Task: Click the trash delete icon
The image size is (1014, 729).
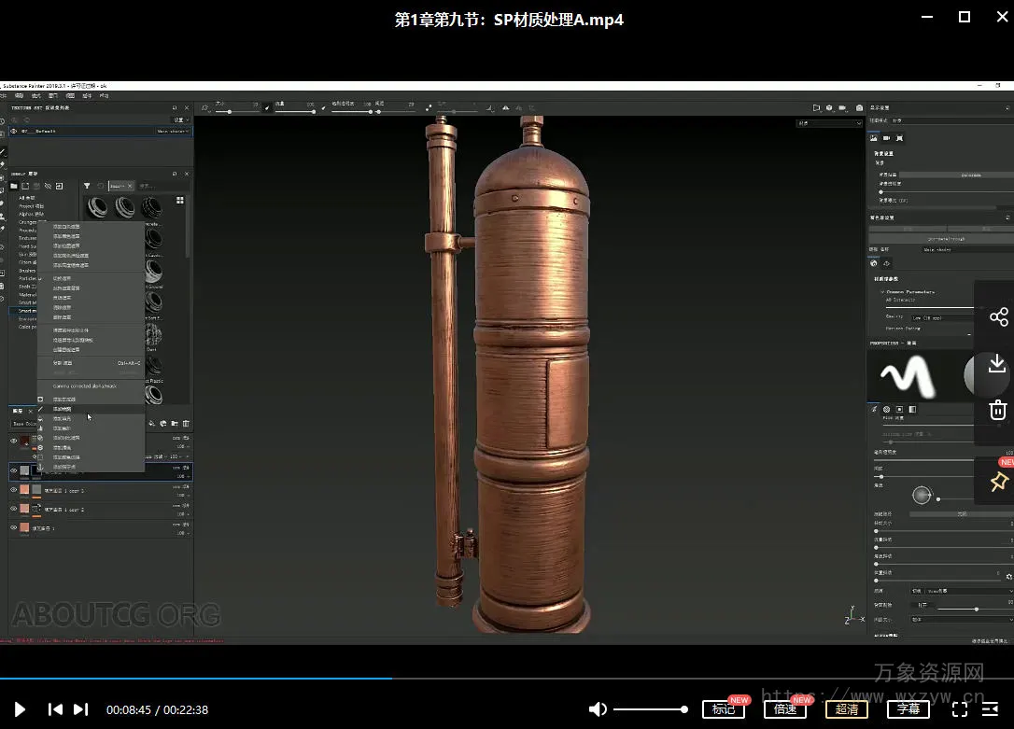Action: [998, 410]
